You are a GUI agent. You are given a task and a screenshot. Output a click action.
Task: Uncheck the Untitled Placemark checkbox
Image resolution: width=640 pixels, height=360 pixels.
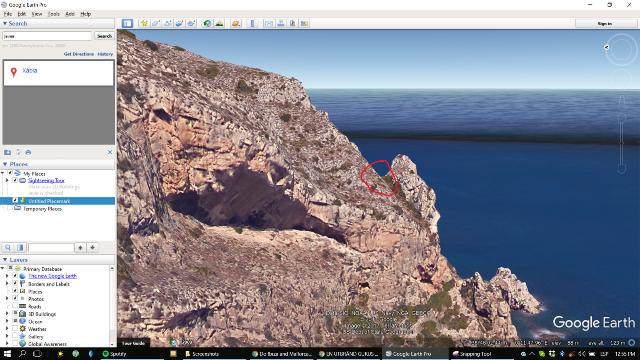tap(15, 200)
